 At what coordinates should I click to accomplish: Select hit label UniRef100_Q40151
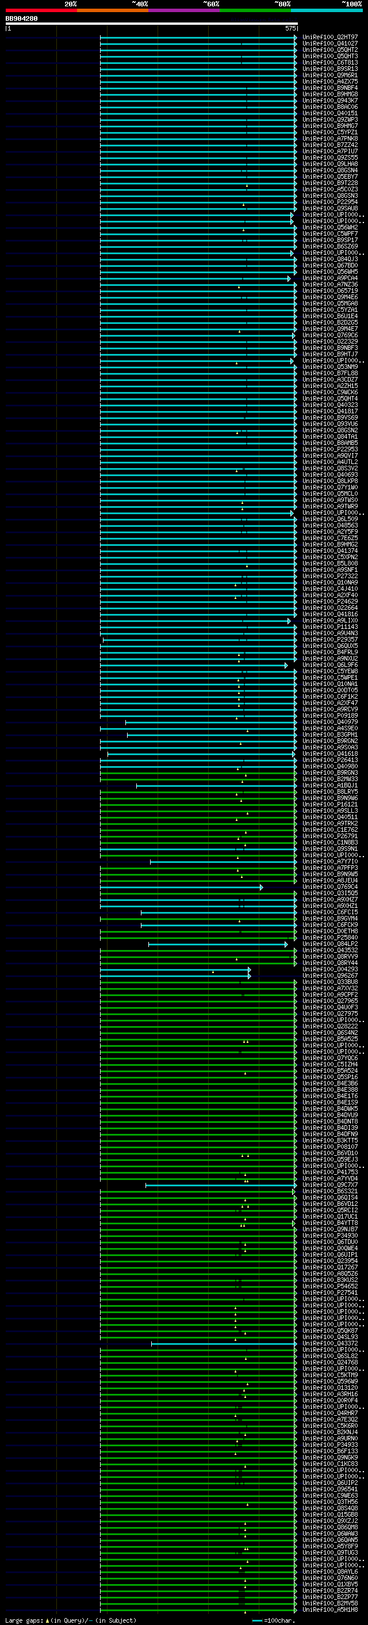tap(330, 114)
